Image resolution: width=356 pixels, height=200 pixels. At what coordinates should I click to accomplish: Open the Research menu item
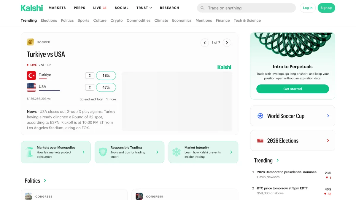[169, 8]
